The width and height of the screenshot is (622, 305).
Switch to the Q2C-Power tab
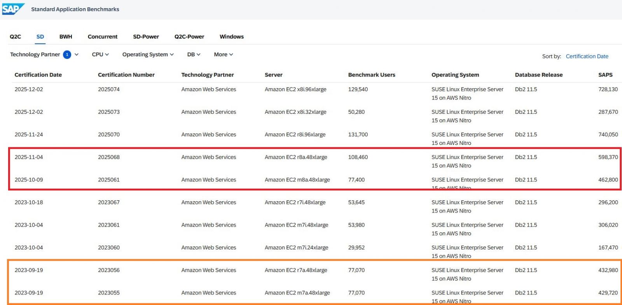click(189, 37)
